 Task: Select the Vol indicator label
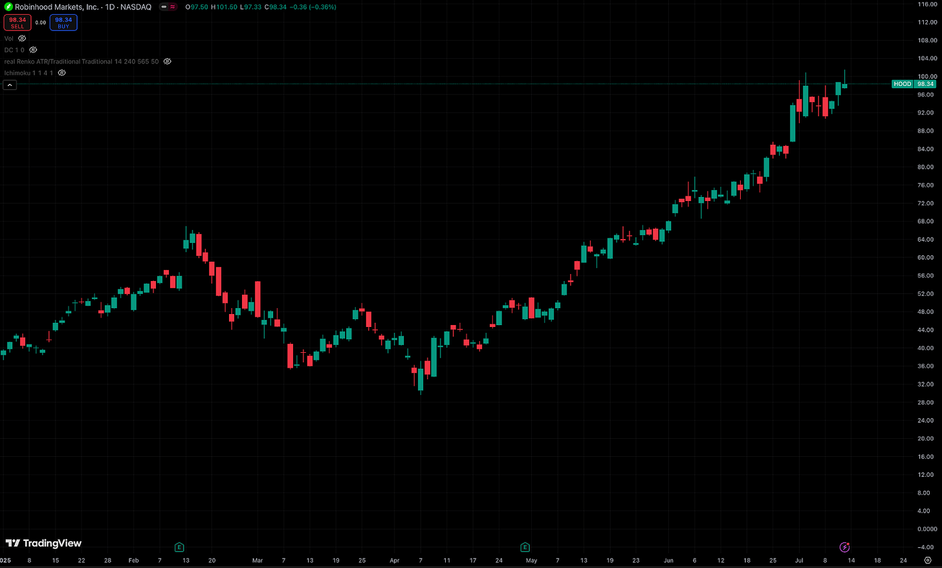click(x=9, y=39)
